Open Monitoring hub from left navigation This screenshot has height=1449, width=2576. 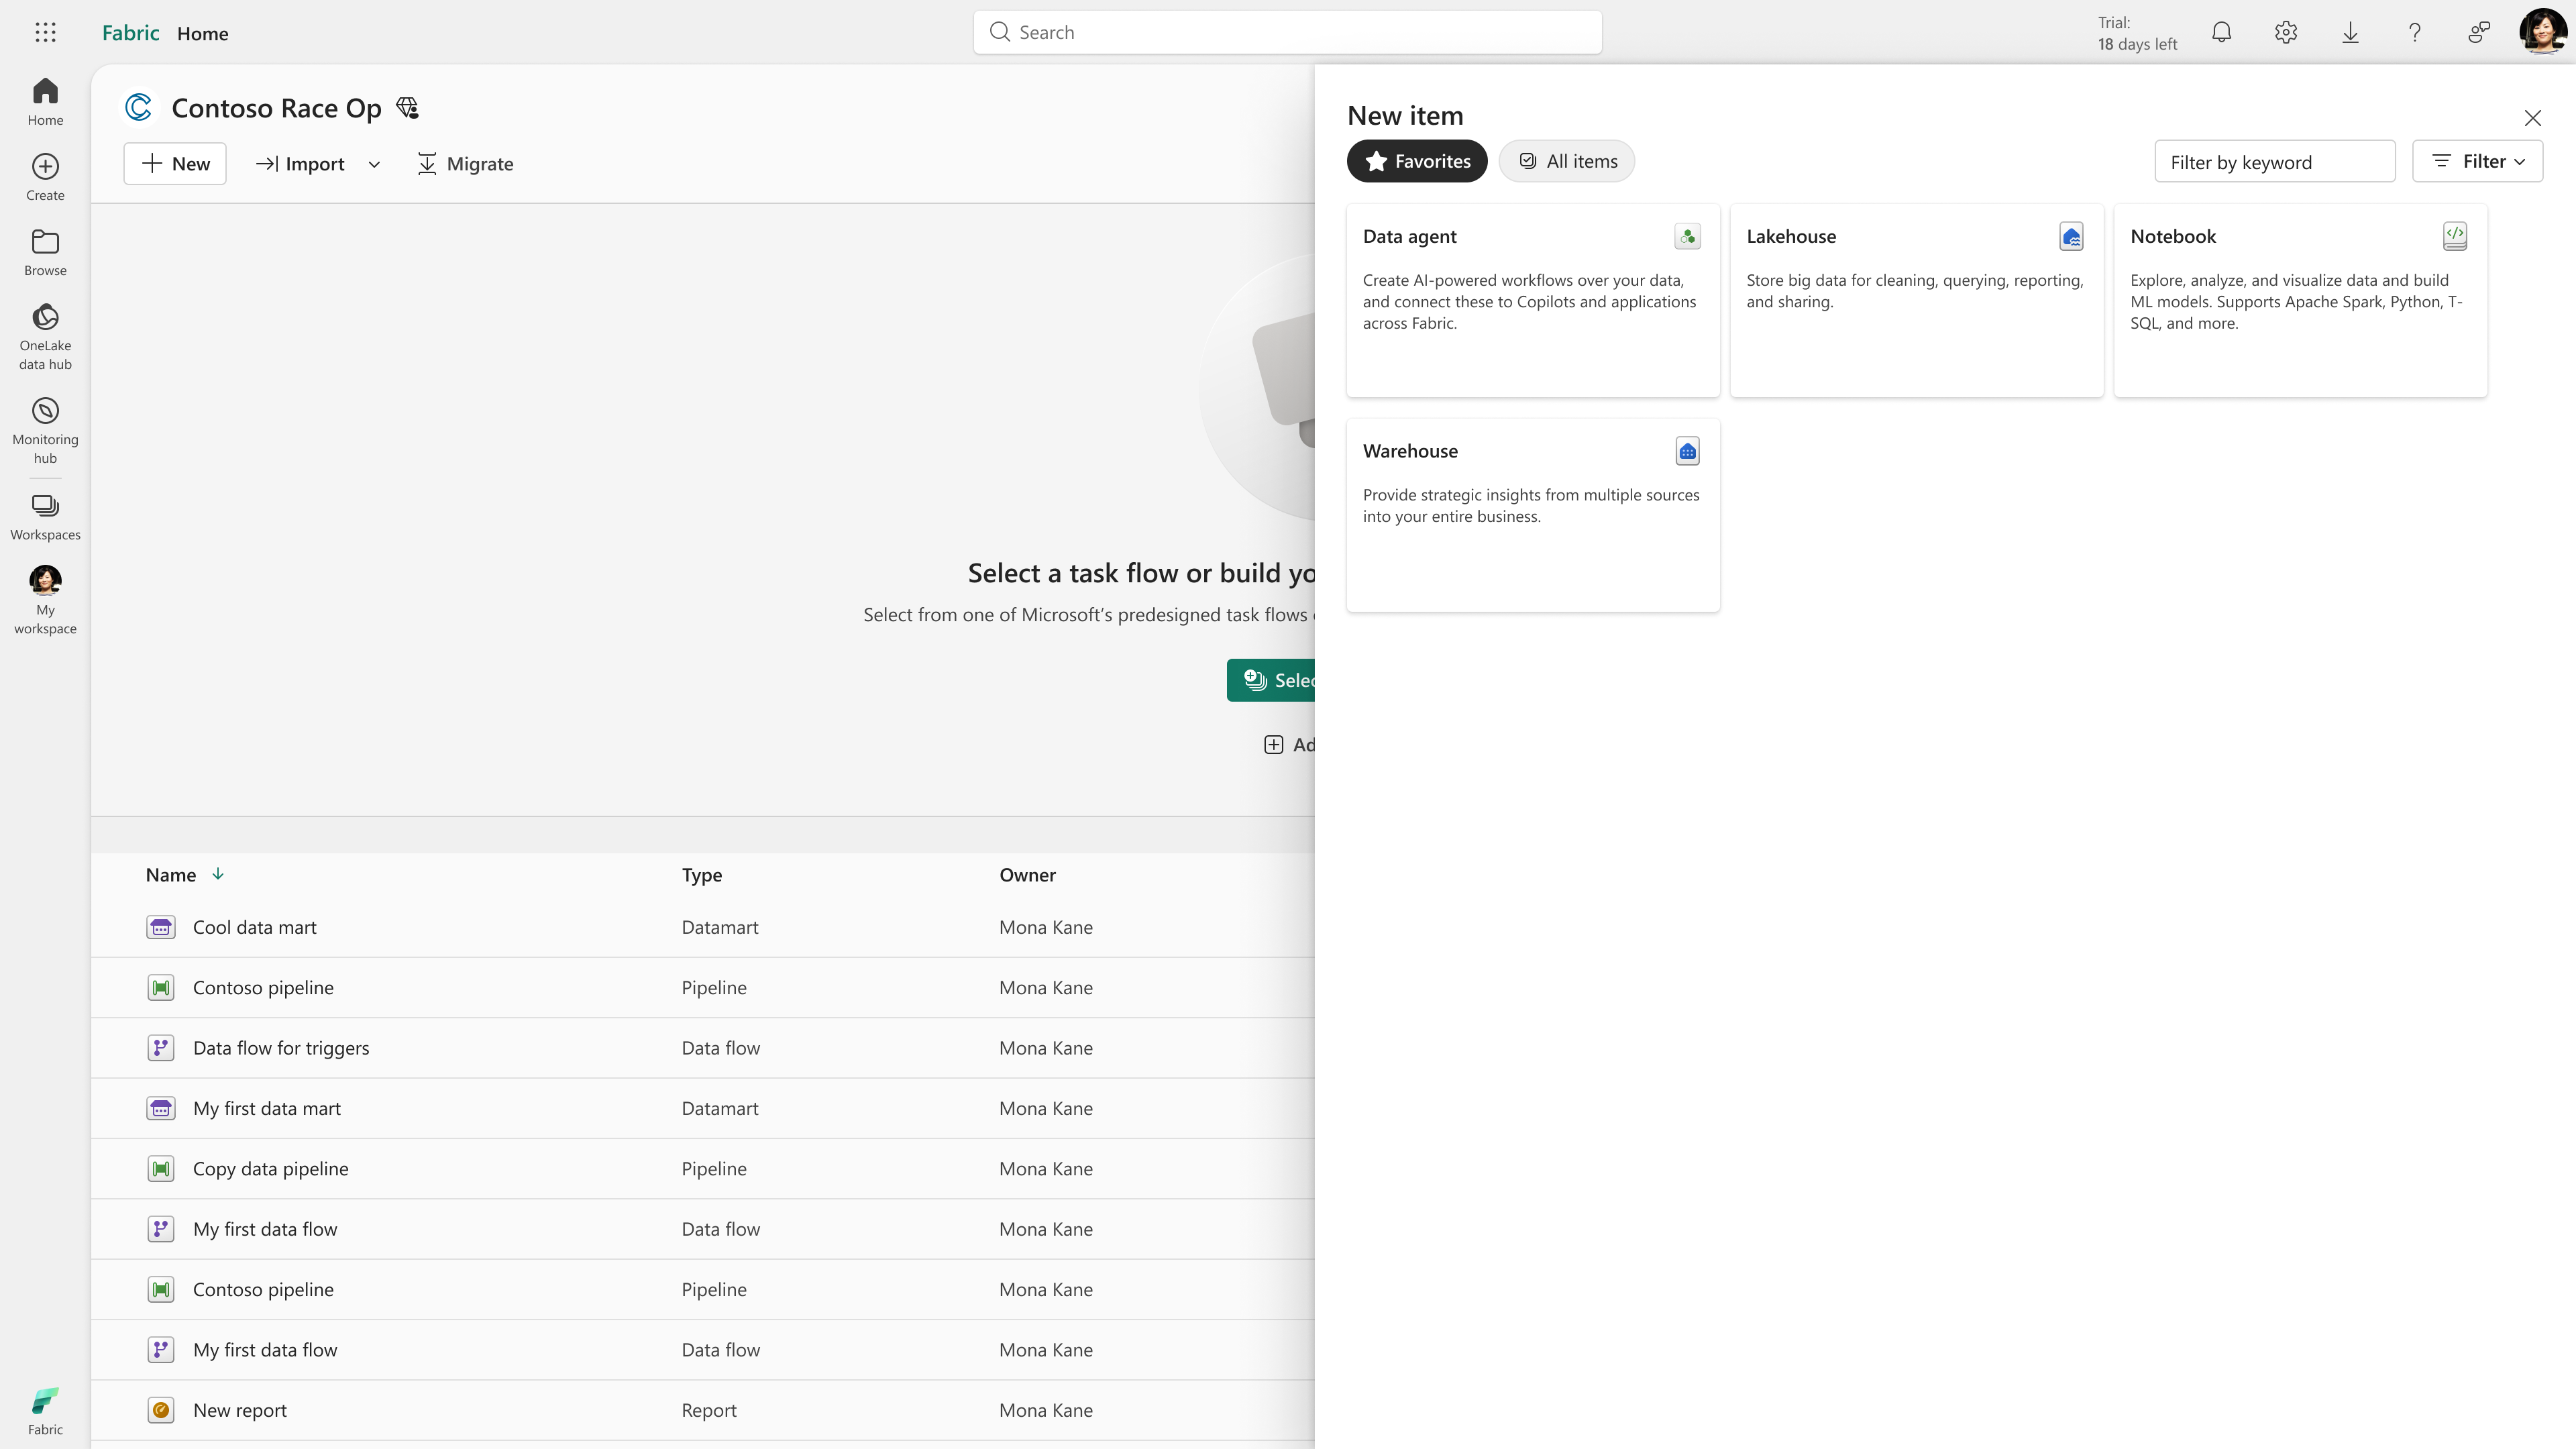coord(45,430)
